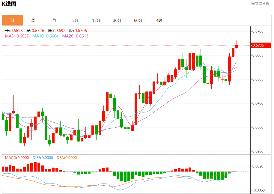Click the 低:0.6692 low value
274x194 pixels.
57,31
